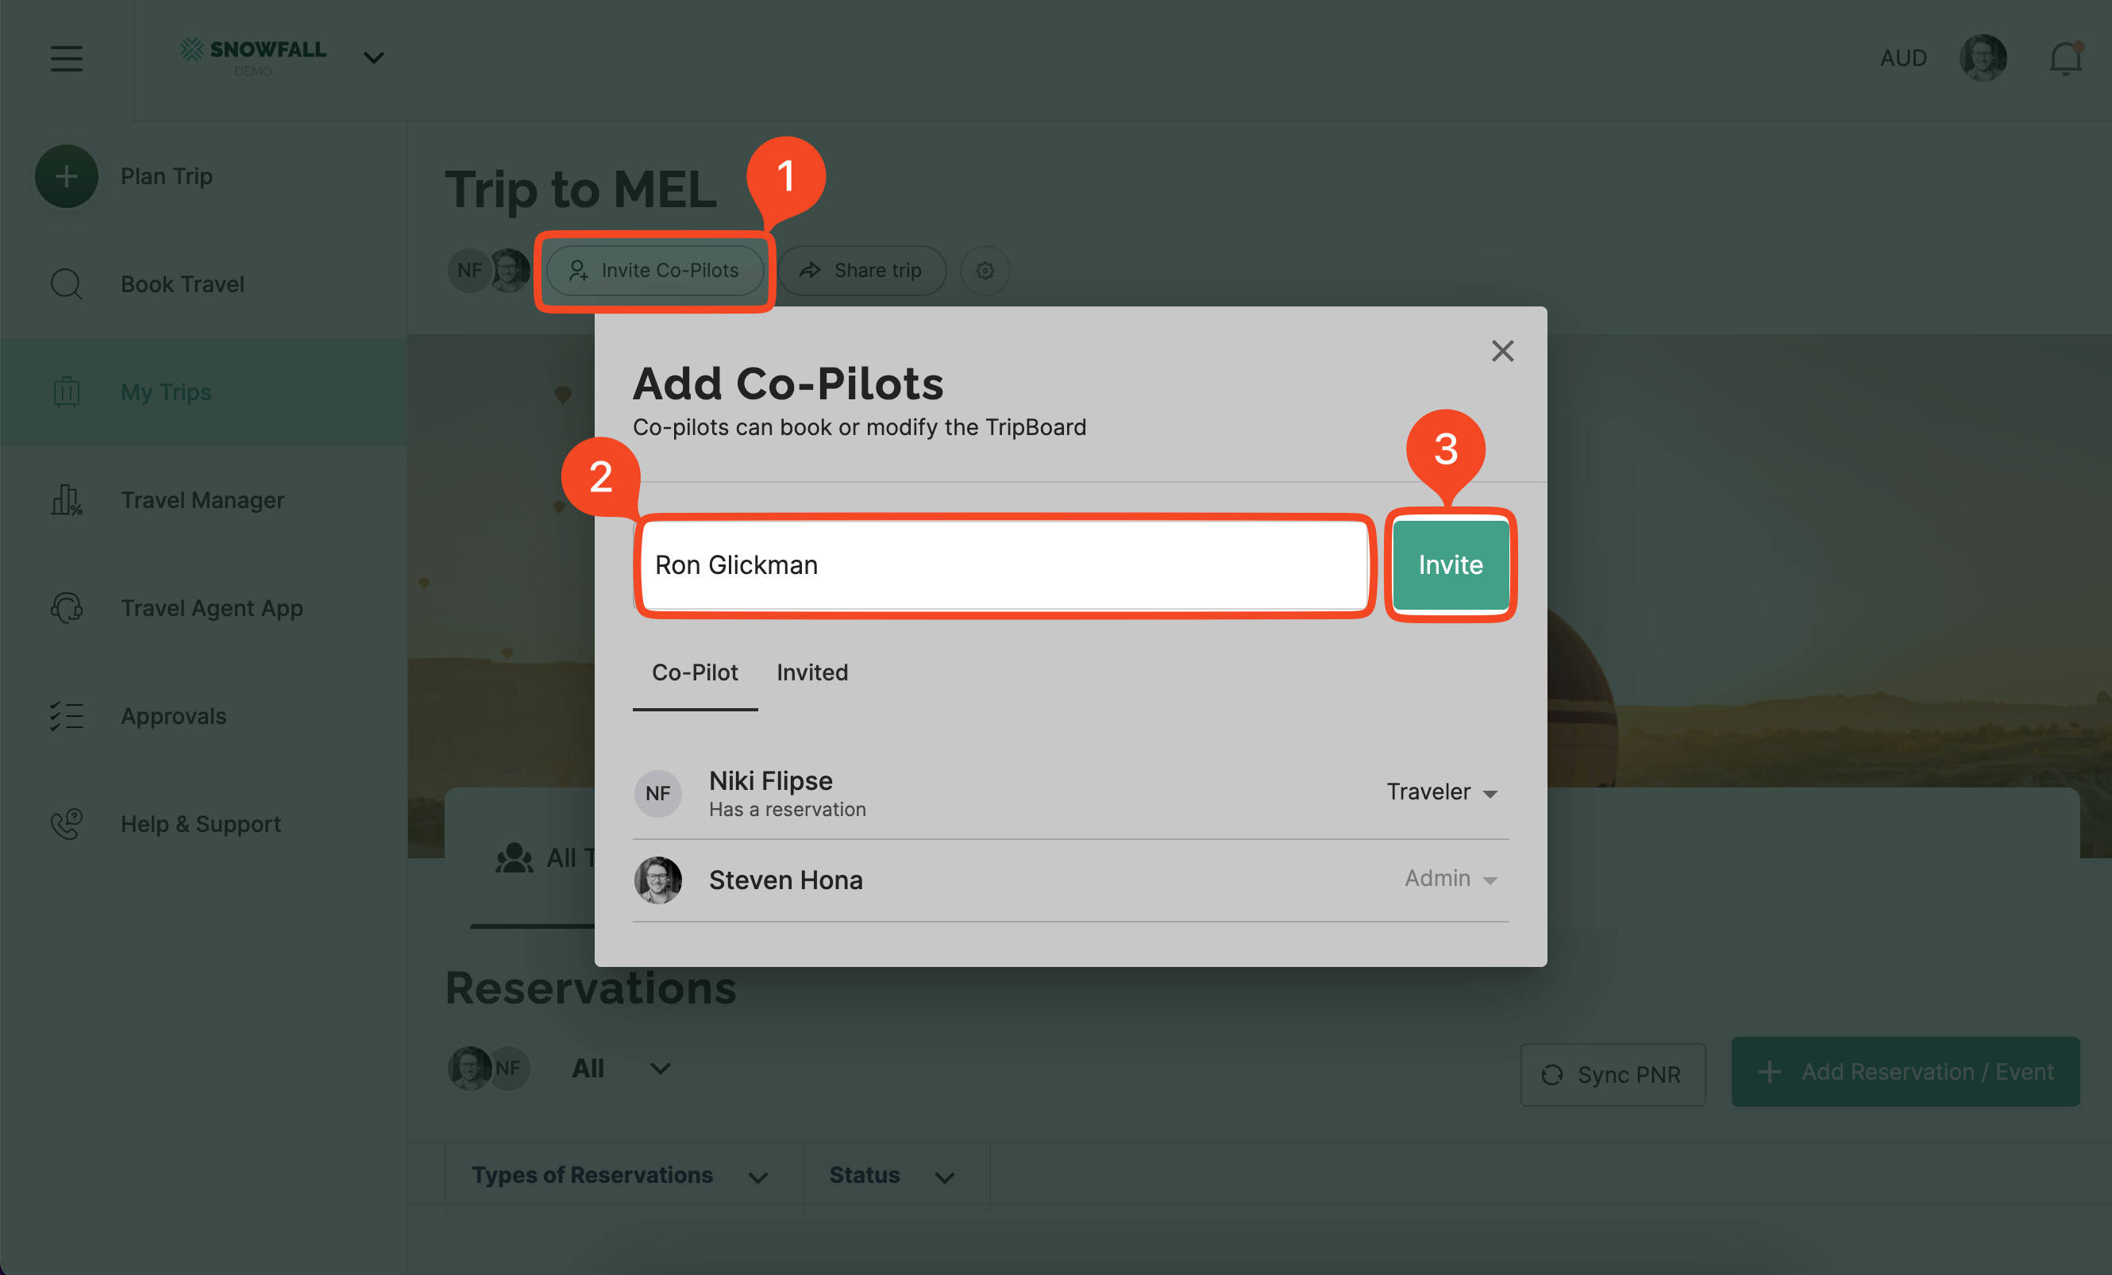Image resolution: width=2112 pixels, height=1275 pixels.
Task: Click Steven's avatar in Reservations filter
Action: click(469, 1069)
